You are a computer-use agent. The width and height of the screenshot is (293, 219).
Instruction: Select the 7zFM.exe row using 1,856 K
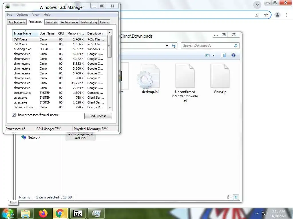tap(60, 44)
